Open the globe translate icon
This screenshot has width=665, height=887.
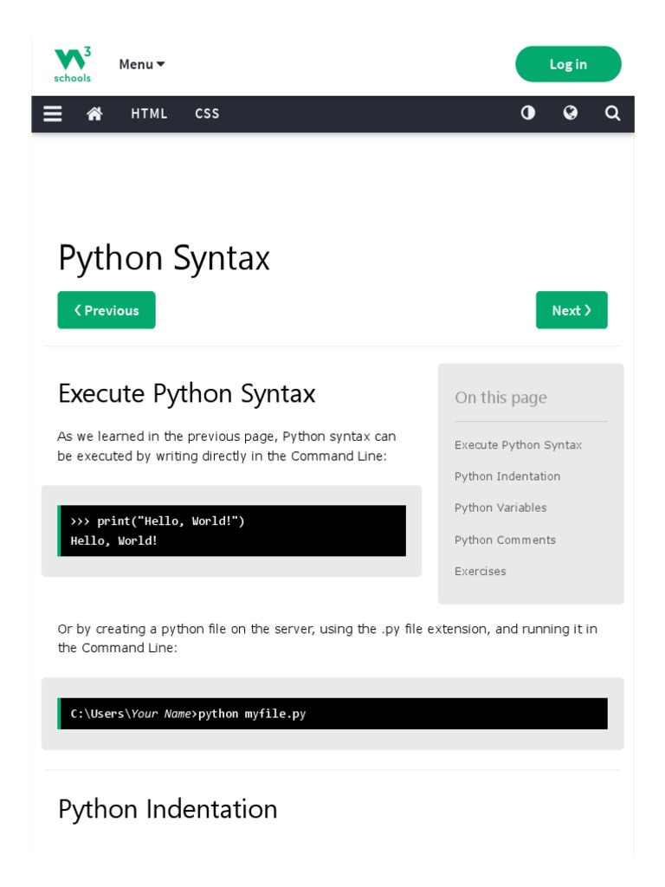(x=570, y=113)
